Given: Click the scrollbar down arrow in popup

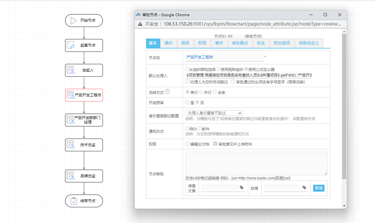Looking at the screenshot, I should [x=344, y=206].
